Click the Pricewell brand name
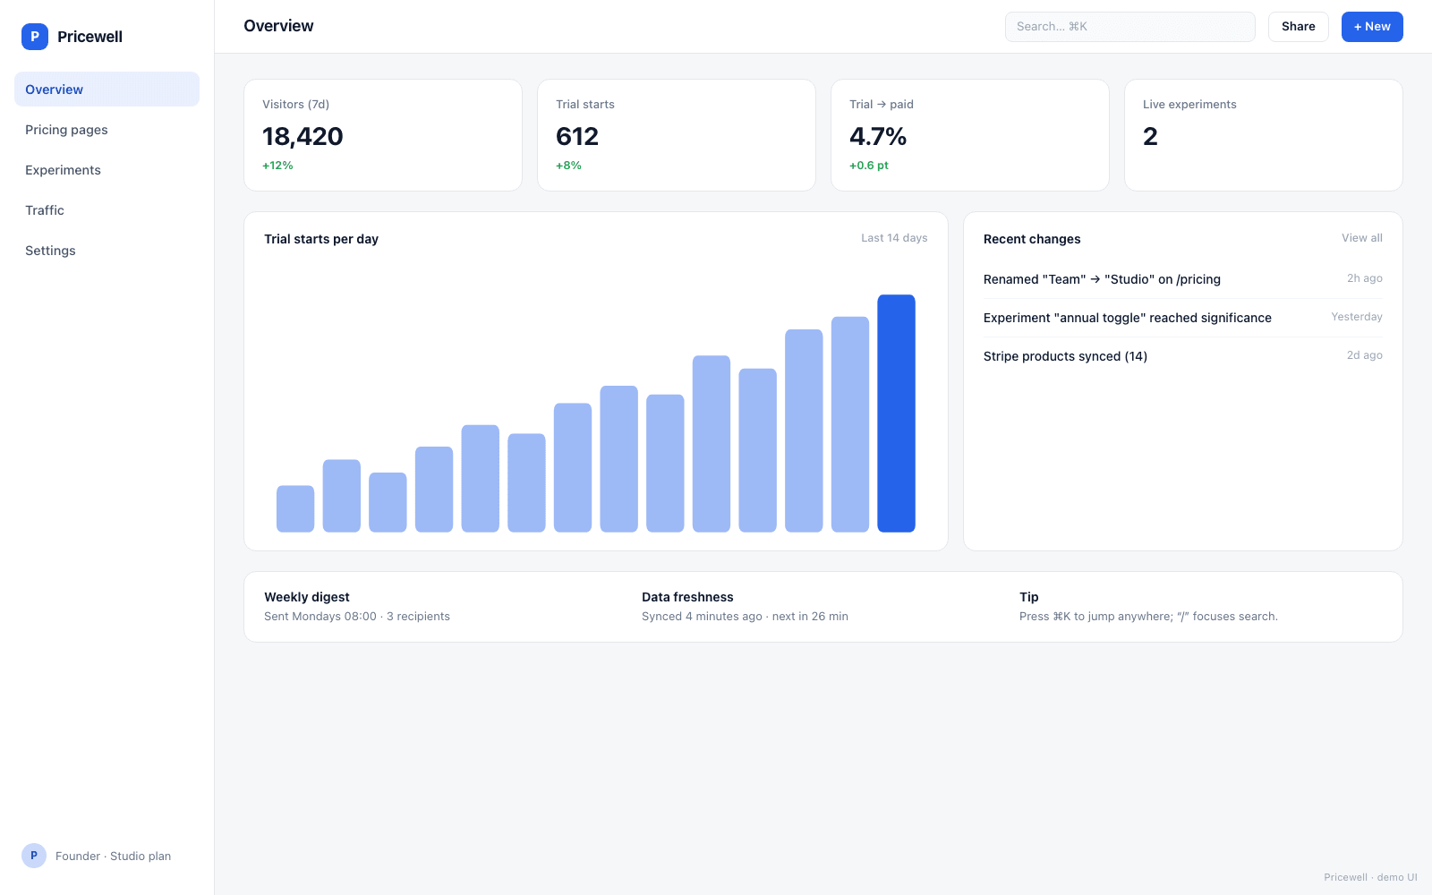 (89, 37)
